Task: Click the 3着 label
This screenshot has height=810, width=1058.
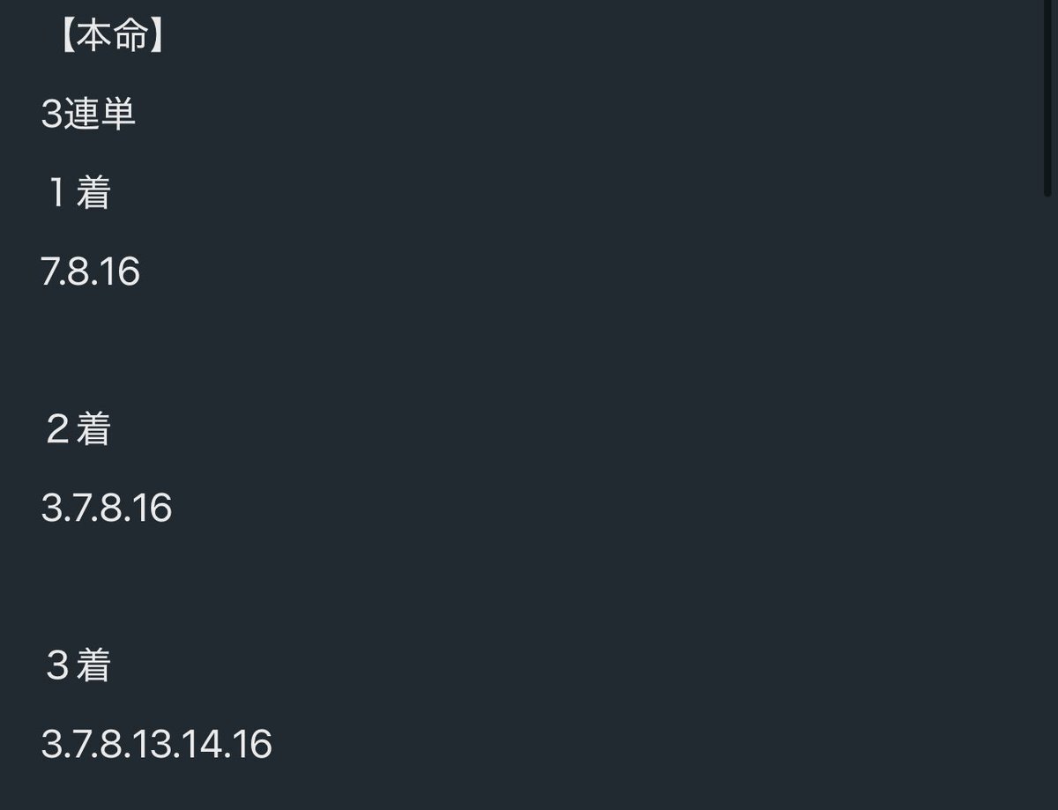Action: coord(78,665)
